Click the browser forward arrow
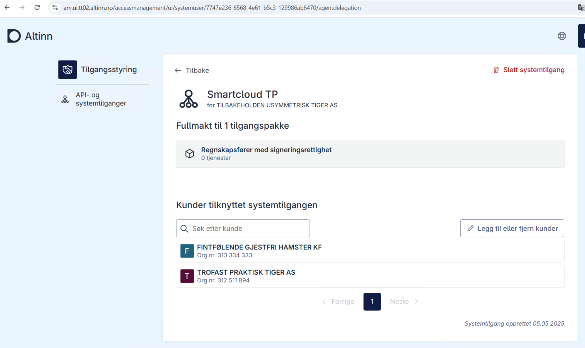The width and height of the screenshot is (585, 348). [x=22, y=8]
